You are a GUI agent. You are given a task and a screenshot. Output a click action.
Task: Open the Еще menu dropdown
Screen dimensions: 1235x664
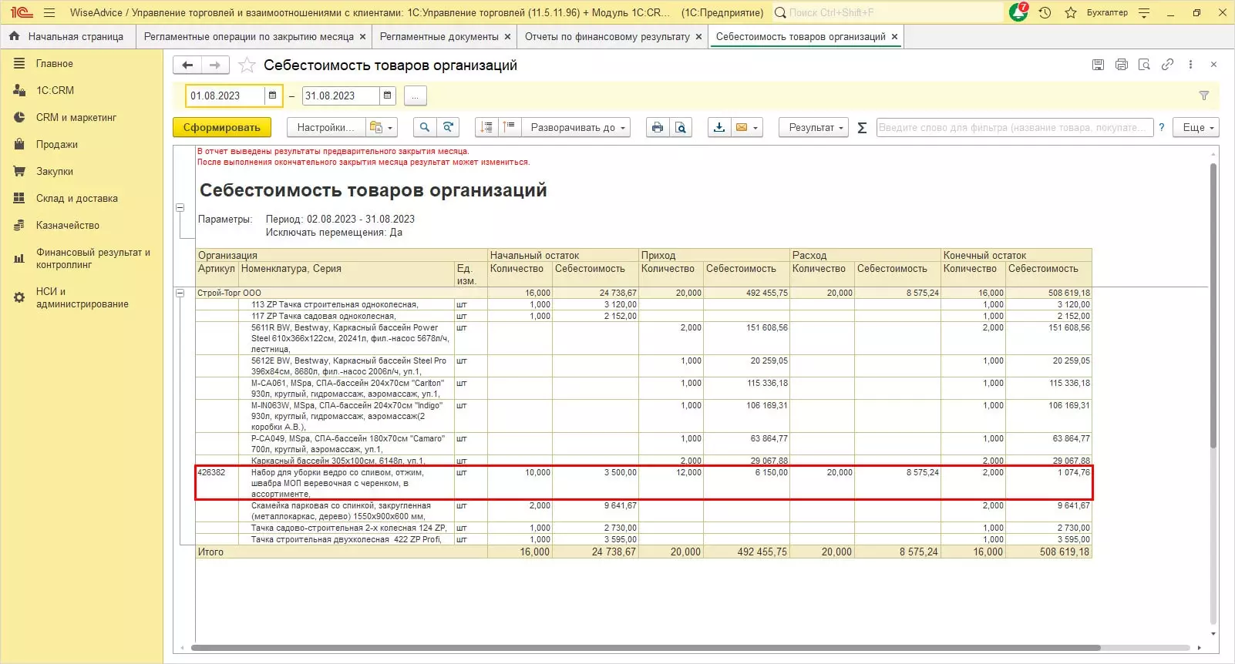1198,128
